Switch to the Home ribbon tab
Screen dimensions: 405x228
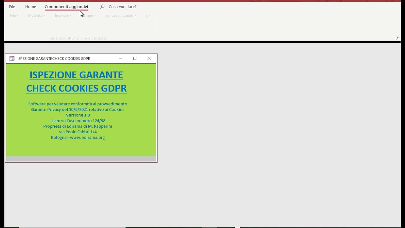tap(31, 7)
